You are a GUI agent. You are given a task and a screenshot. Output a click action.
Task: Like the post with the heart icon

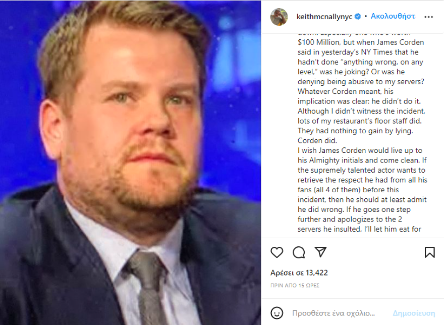pos(276,252)
